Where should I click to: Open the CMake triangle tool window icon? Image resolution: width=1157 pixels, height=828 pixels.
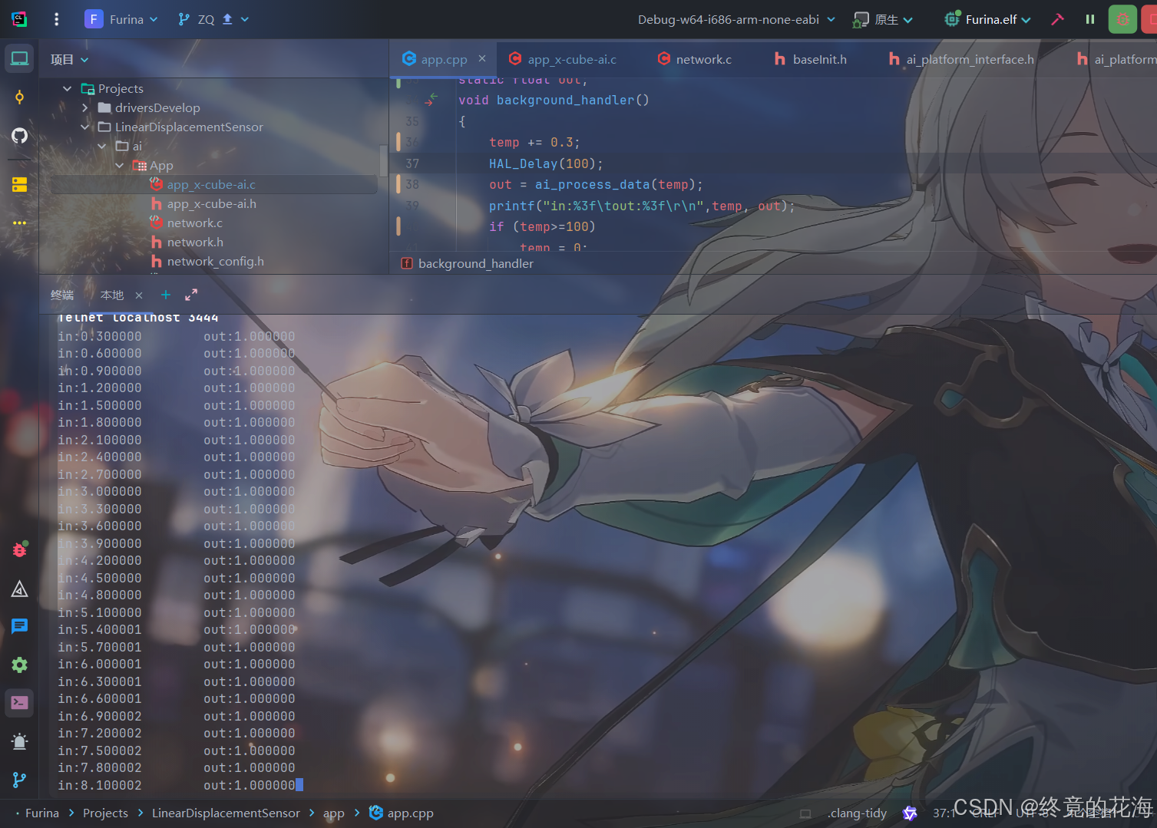[19, 589]
